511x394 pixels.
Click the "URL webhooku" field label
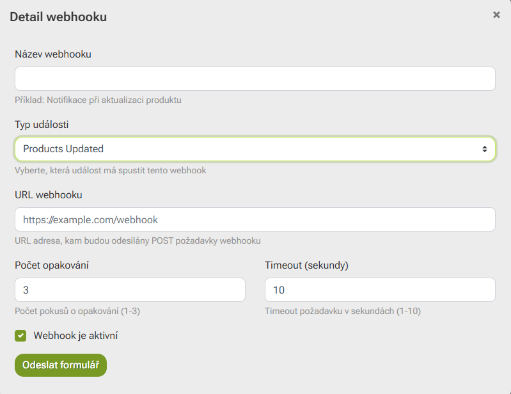49,194
